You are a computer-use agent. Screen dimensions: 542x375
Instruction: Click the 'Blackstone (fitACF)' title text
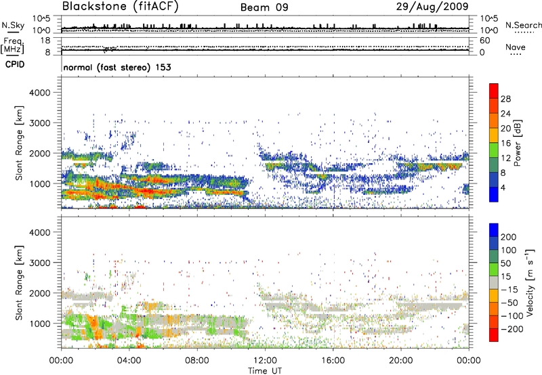[120, 6]
